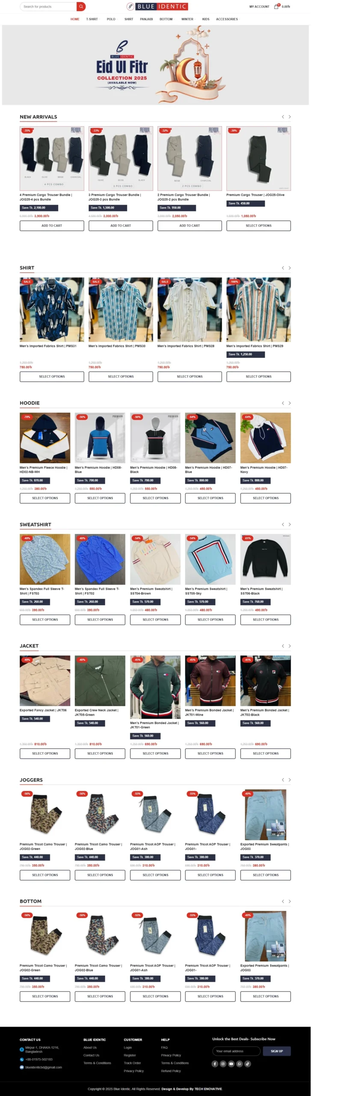Open the Facebook social icon in footer
Screen dimensions: 340x1096
[215, 1063]
